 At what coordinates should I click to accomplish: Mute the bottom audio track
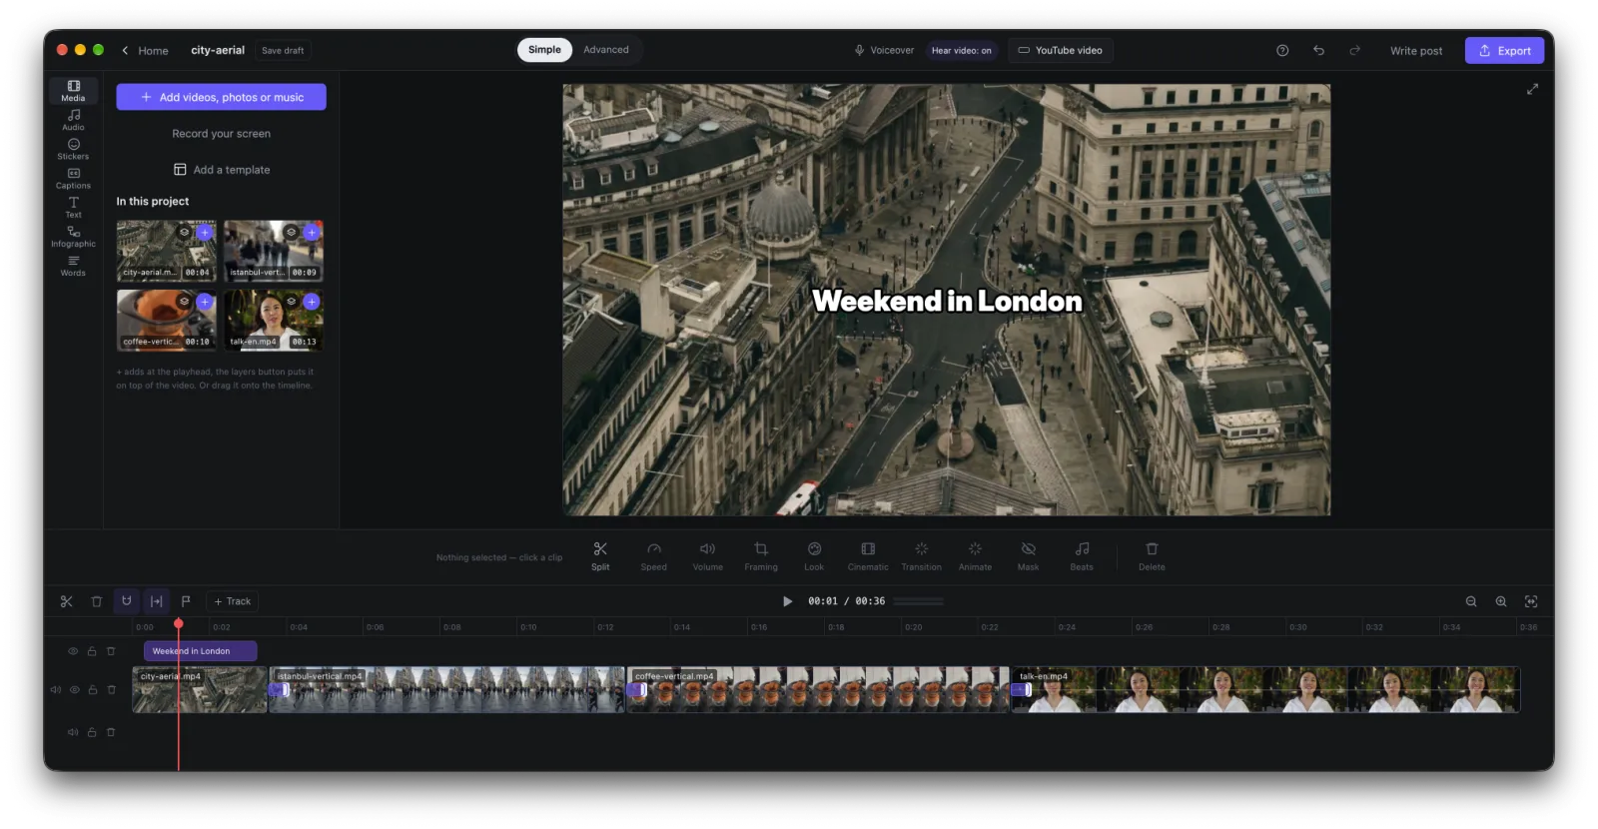73,732
